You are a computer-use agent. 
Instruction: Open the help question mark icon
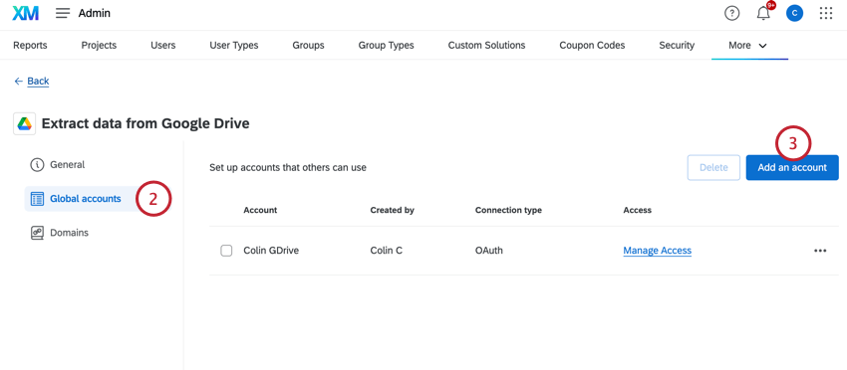pos(731,14)
